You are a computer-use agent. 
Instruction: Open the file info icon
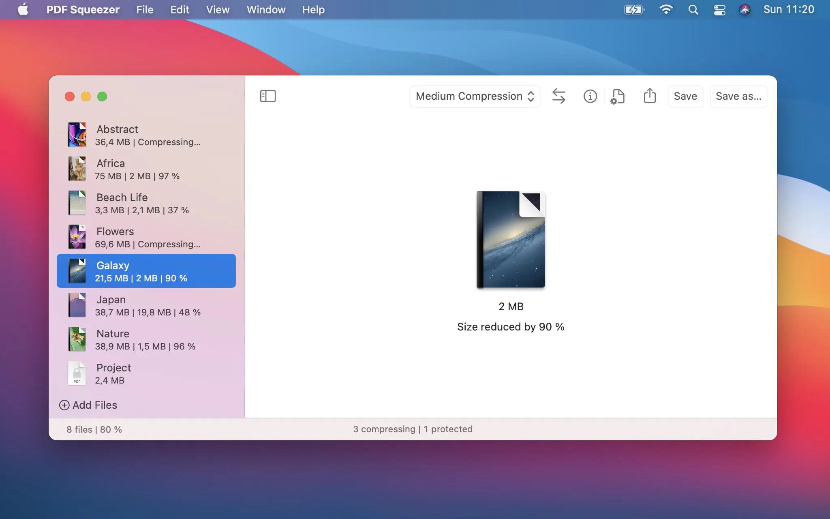pyautogui.click(x=590, y=96)
